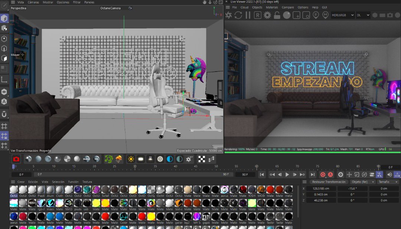Screen dimensions: 401x229
Task: Open the Live Viewer hamburger menu
Action: point(228,7)
